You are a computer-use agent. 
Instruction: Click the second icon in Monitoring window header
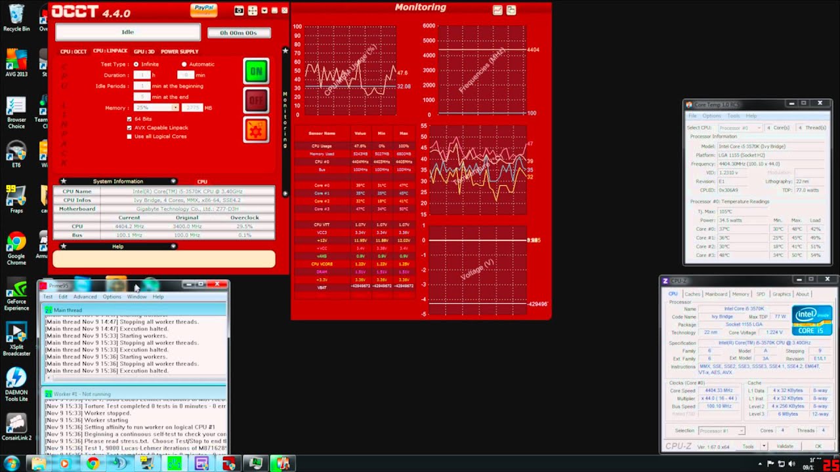coord(511,10)
